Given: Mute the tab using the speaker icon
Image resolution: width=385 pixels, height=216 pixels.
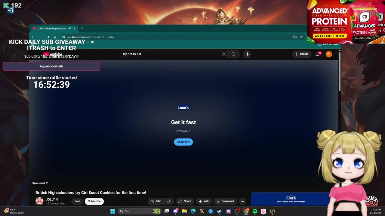Looking at the screenshot, I should pos(69,28).
